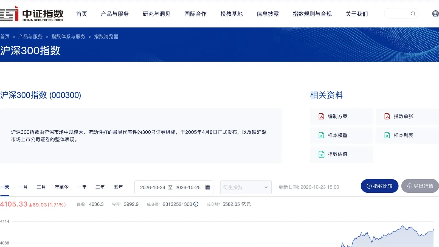Image resolution: width=439 pixels, height=247 pixels.
Task: Open 指数体系与服务 breadcrumb link
Action: [68, 37]
